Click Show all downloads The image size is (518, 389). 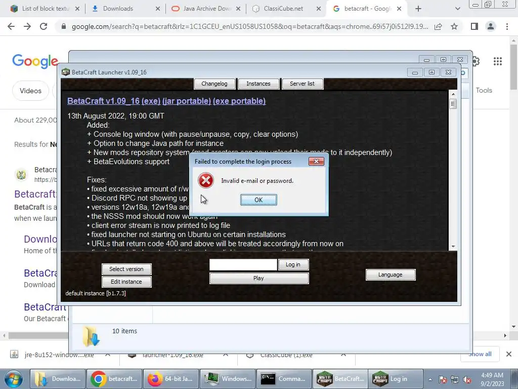point(480,354)
